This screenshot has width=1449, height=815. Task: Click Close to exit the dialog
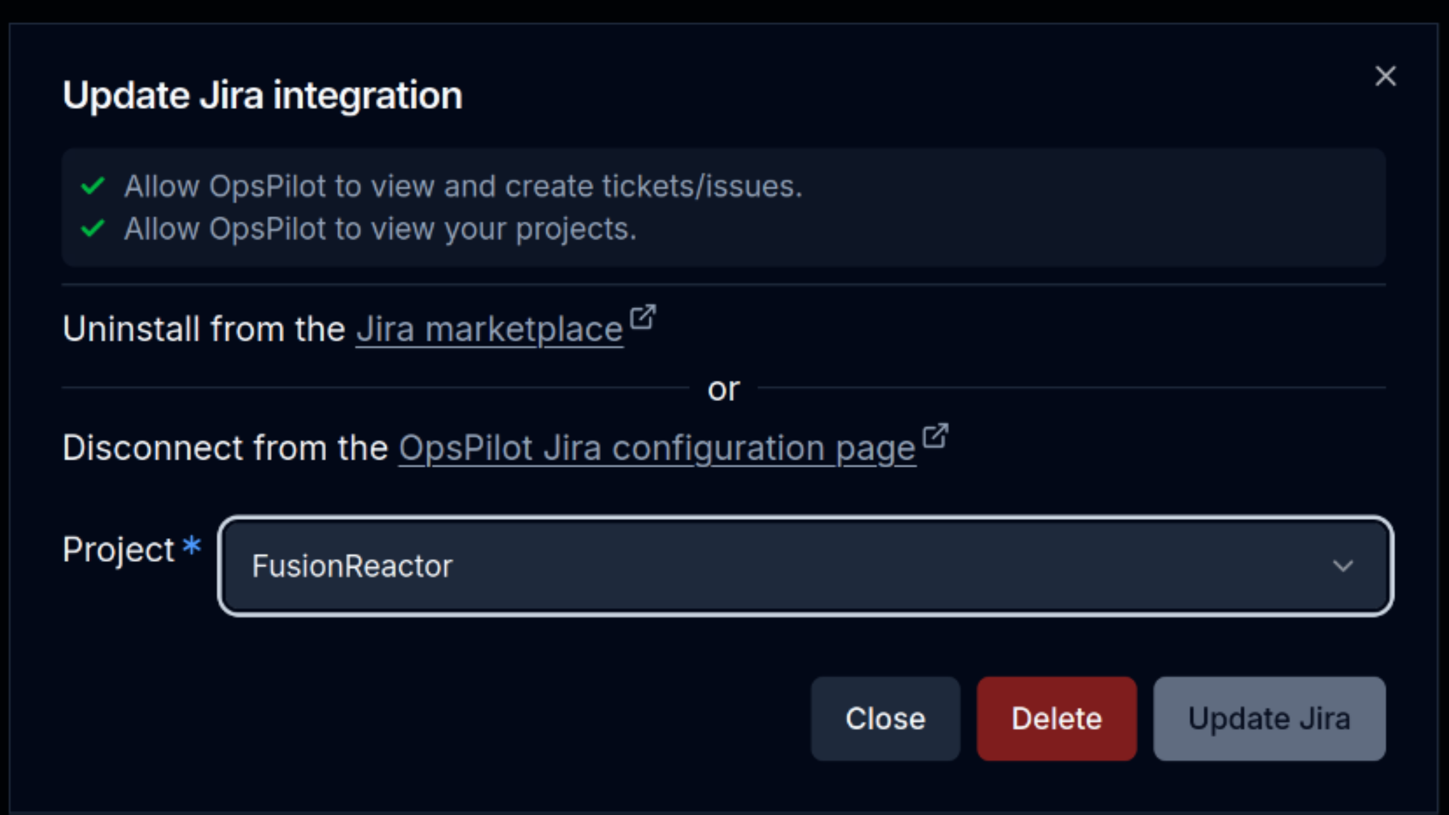pyautogui.click(x=886, y=718)
